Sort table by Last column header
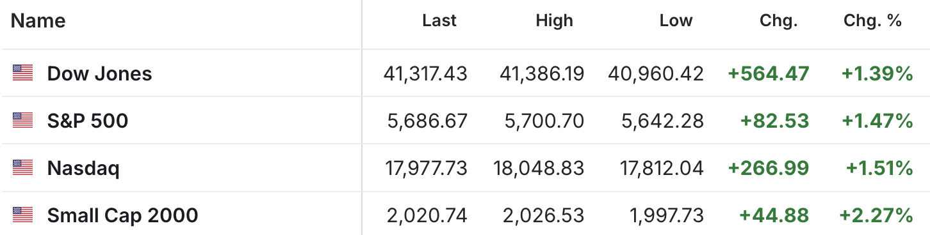This screenshot has height=235, width=930. (x=439, y=21)
